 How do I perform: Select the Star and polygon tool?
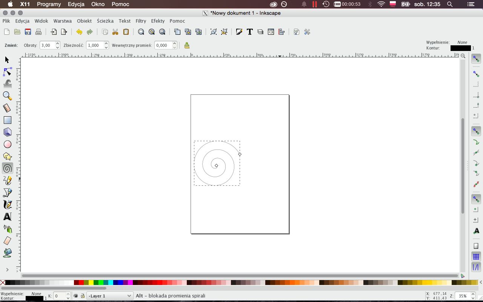click(7, 156)
